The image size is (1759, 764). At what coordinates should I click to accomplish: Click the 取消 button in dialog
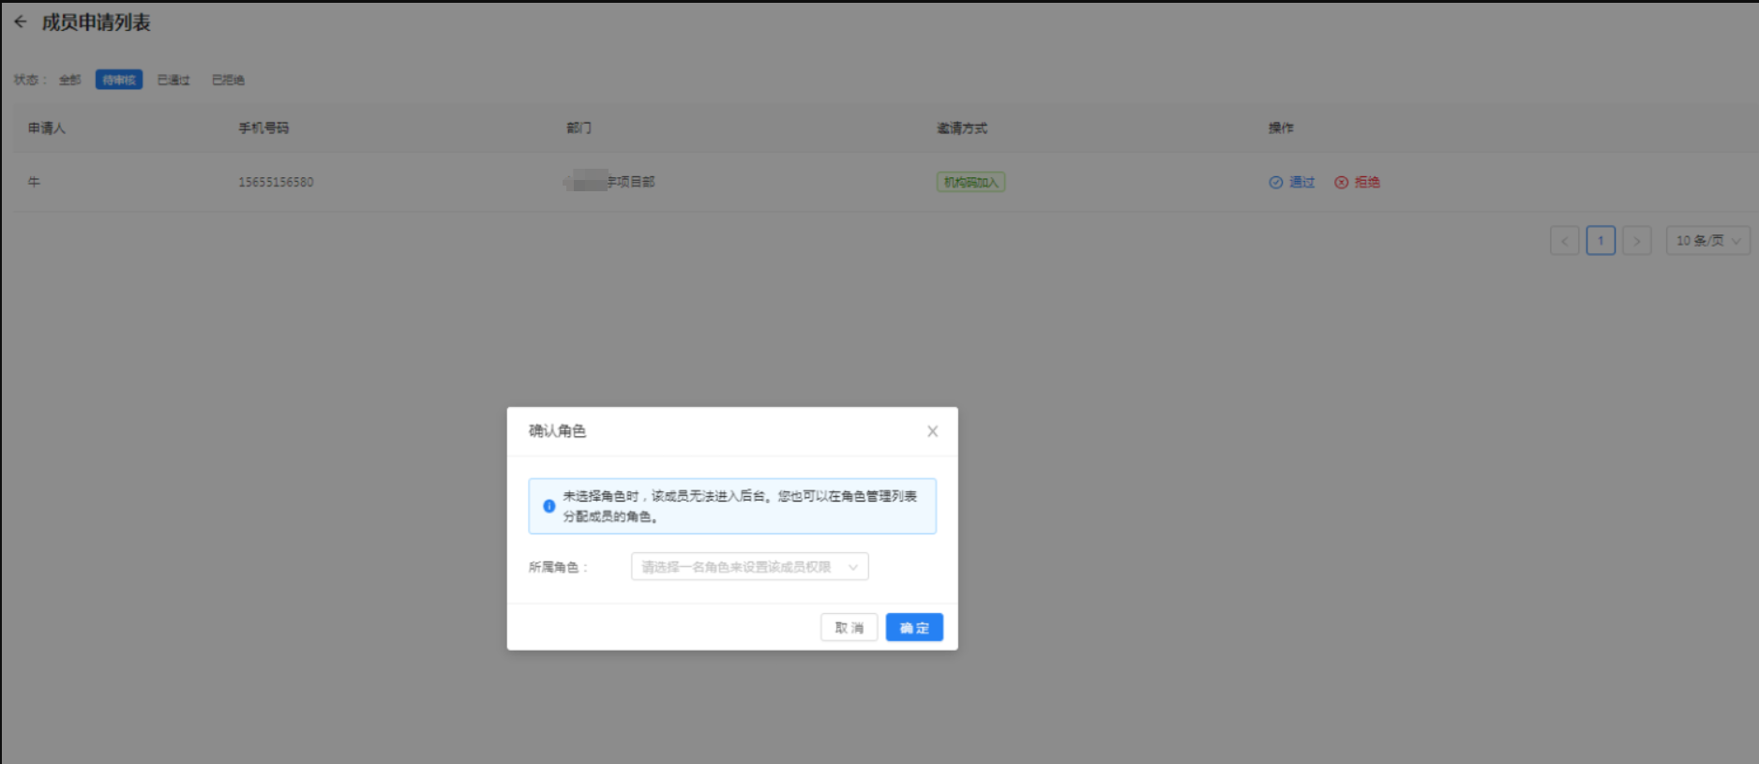point(849,627)
